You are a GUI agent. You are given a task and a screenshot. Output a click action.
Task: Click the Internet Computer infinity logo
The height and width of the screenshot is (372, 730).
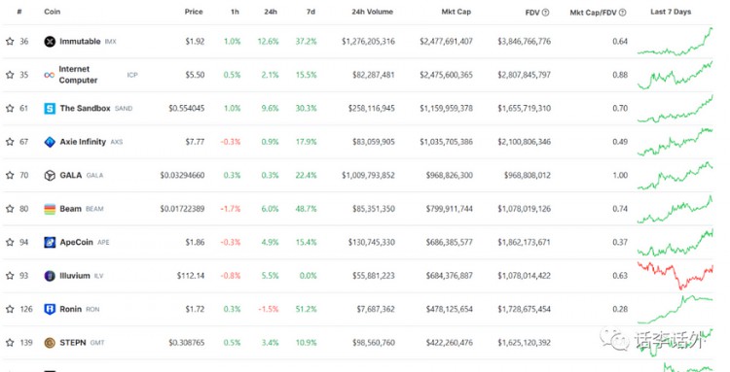(x=50, y=75)
